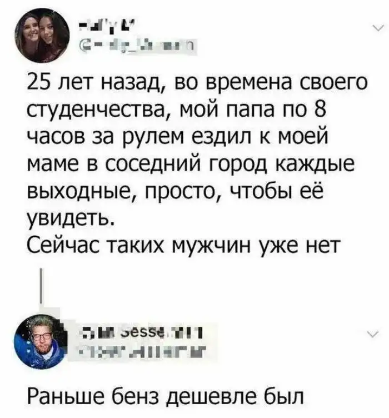
Task: Click the word 'увидеть.' in the tweet
Action: coord(71,218)
